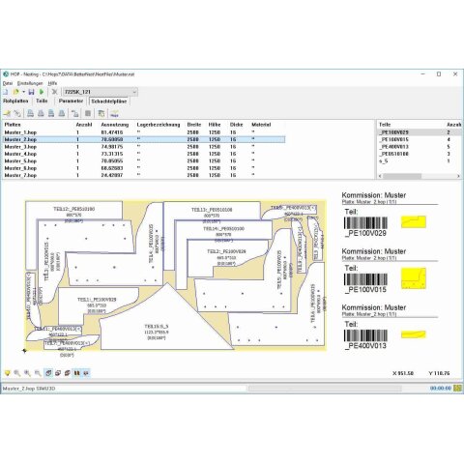Click the refresh table icon in plan toolbar
Viewport: 464px width, 464px height.
pyautogui.click(x=101, y=113)
